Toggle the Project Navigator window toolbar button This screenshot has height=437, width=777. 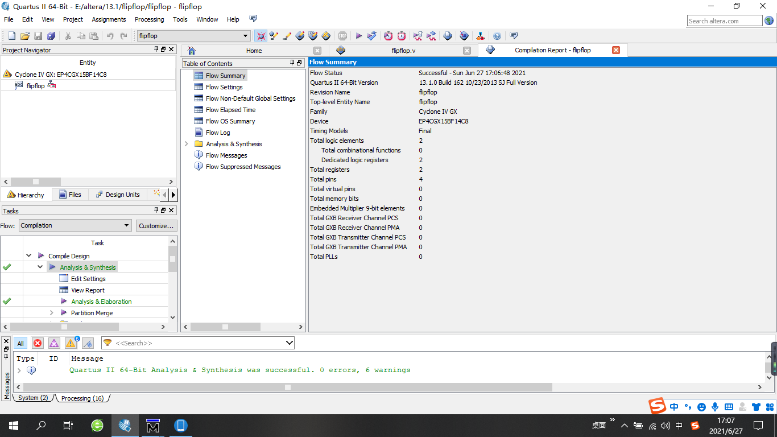click(261, 36)
